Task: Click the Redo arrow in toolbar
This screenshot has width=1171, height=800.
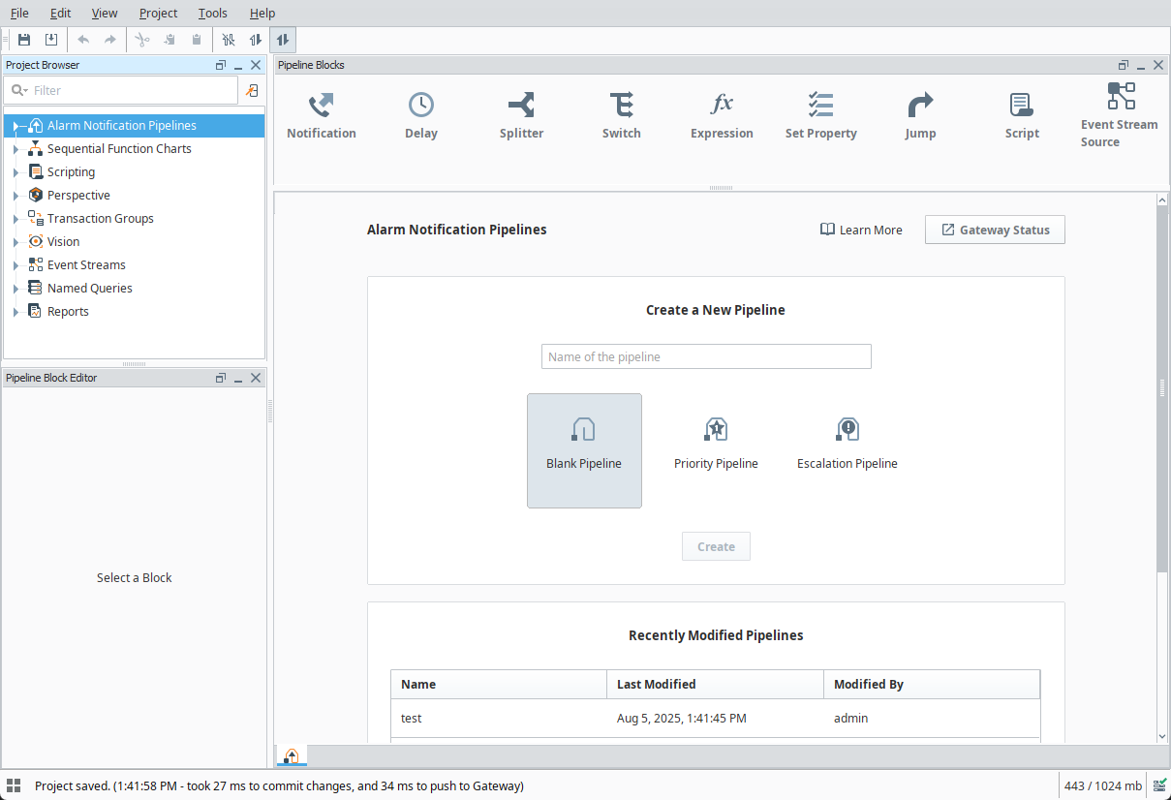Action: (x=110, y=40)
